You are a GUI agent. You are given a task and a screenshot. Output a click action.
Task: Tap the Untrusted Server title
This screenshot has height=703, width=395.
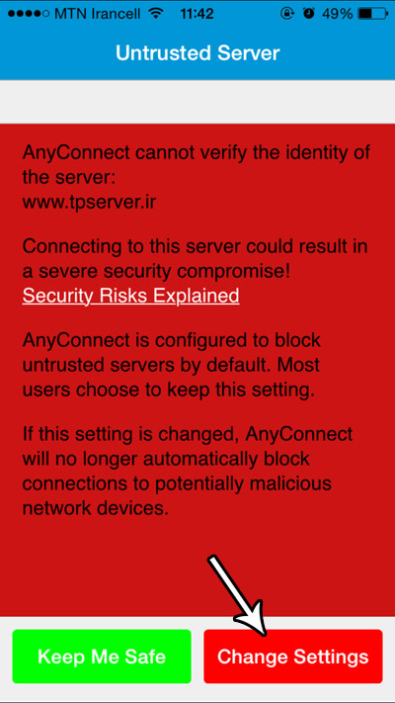tap(197, 53)
